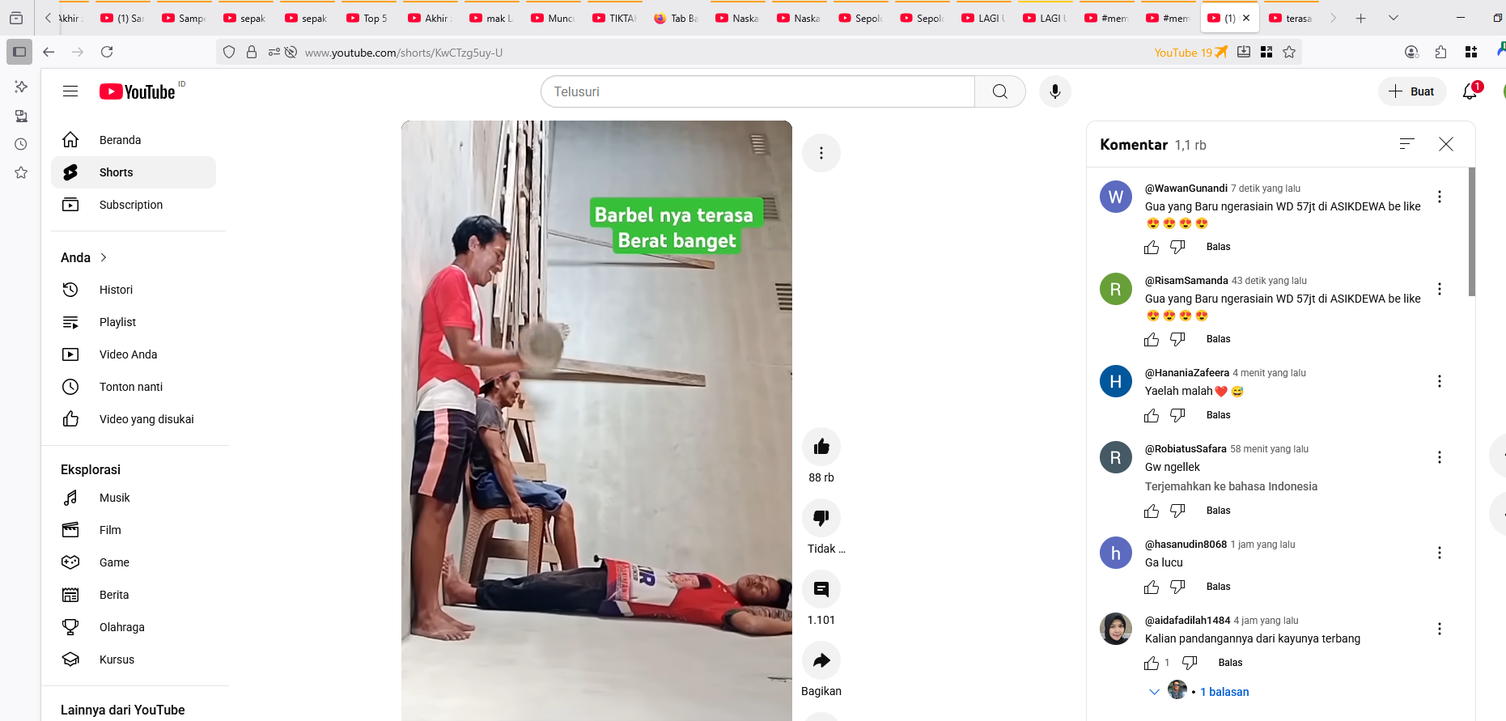This screenshot has width=1506, height=721.
Task: Open options menu for @aidafadilah1484's comment
Action: tap(1440, 629)
